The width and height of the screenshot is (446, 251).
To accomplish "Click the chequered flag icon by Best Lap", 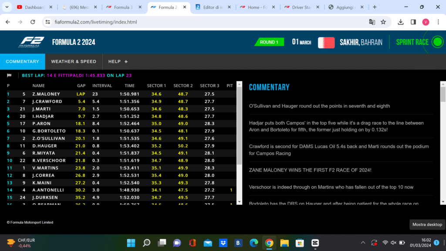I will [9, 75].
